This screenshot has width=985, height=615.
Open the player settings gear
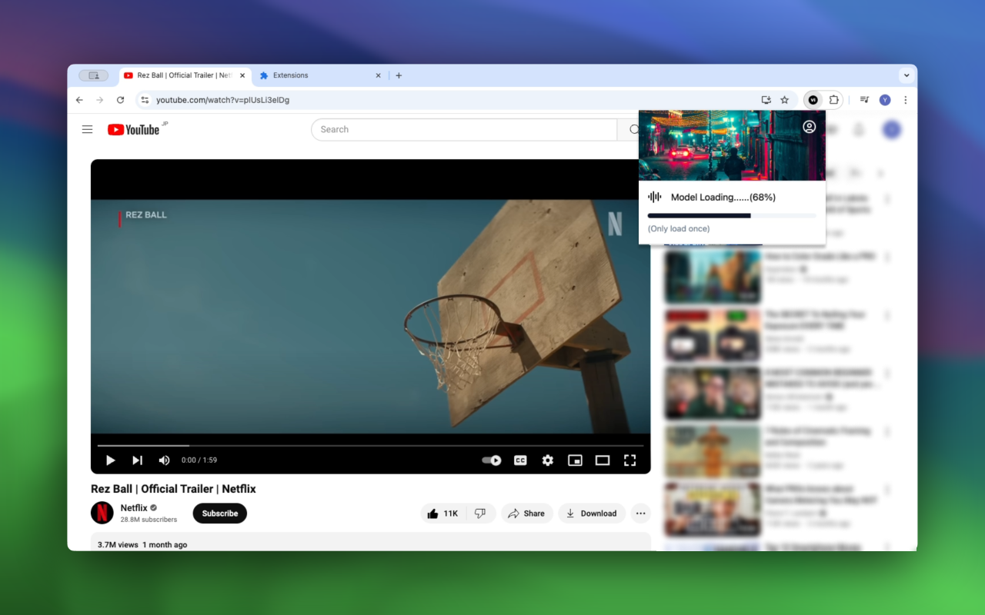[547, 460]
